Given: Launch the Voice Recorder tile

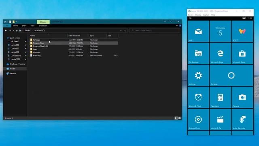Looking at the screenshot, I should click(242, 120).
